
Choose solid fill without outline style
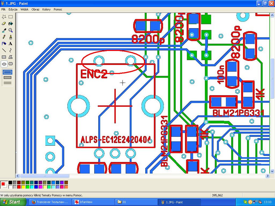[8, 83]
